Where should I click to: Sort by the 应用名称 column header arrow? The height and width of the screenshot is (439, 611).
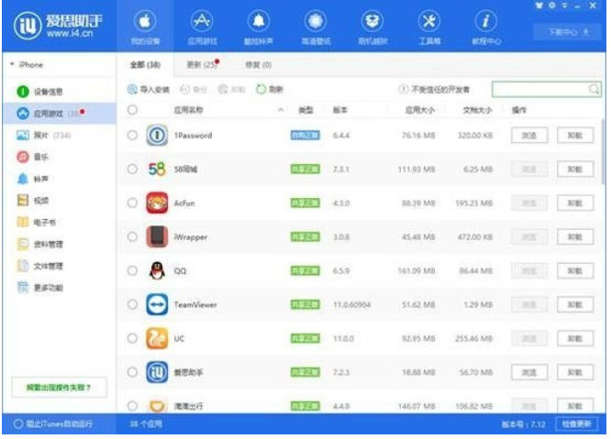tap(281, 110)
